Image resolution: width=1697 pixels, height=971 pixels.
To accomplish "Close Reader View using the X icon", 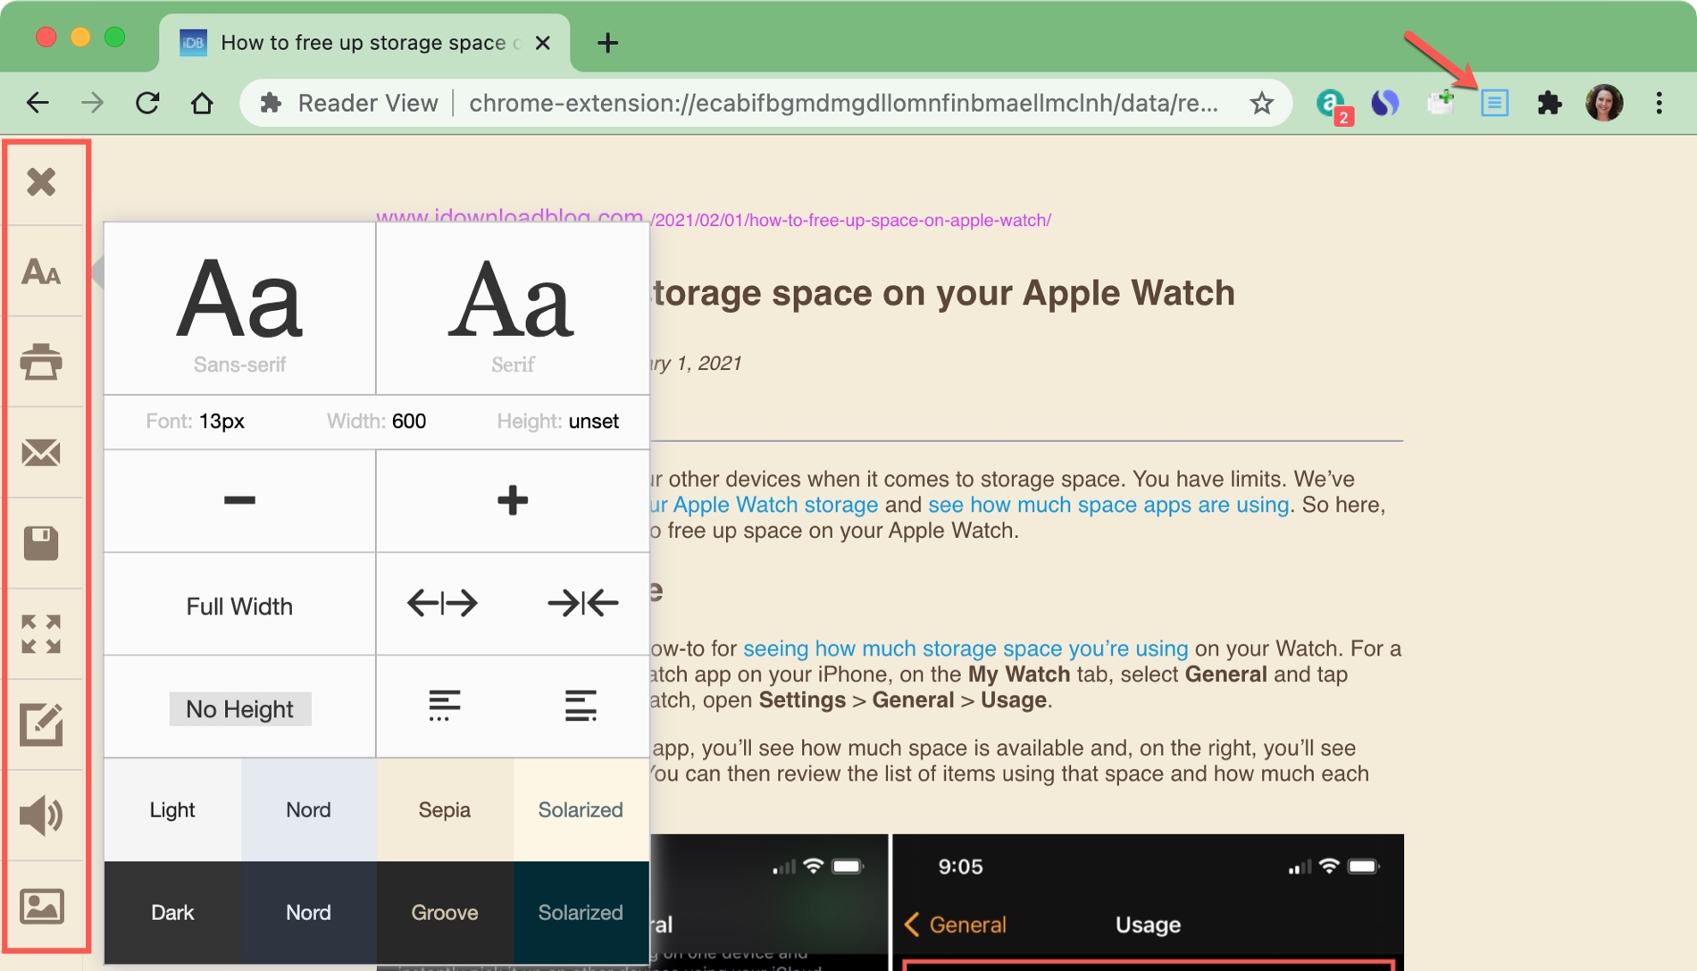I will click(42, 183).
